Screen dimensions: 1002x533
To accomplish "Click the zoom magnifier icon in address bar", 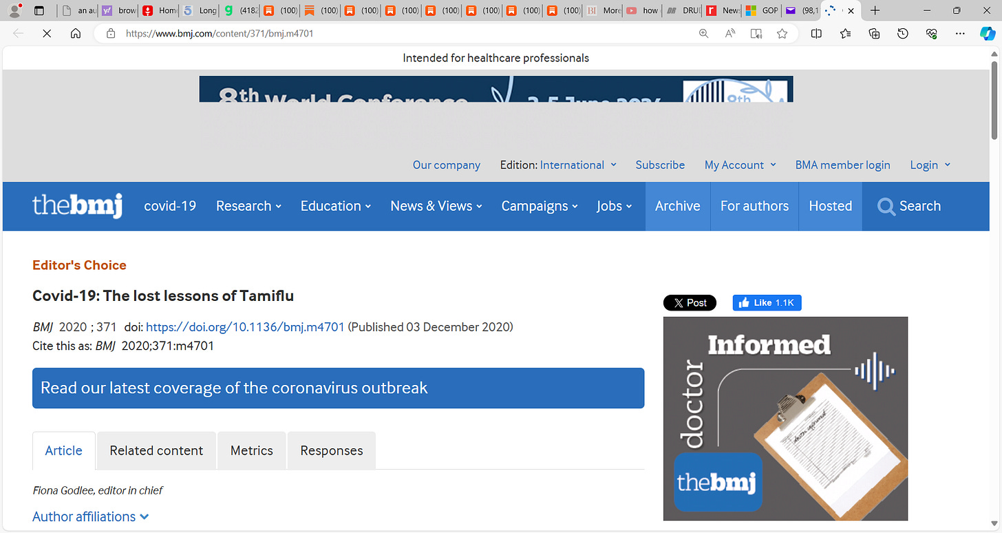I will tap(703, 33).
